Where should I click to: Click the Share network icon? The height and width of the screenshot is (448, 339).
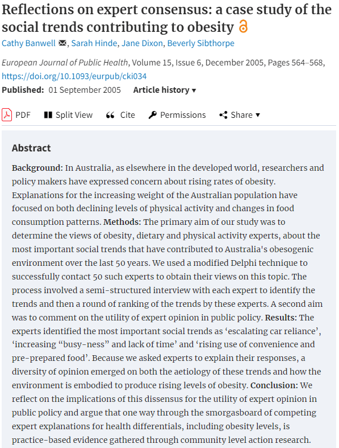point(223,115)
